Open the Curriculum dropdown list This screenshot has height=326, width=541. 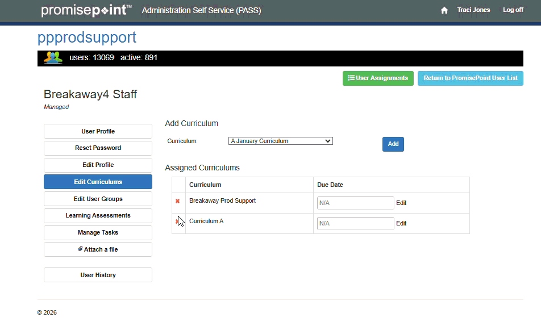point(280,141)
